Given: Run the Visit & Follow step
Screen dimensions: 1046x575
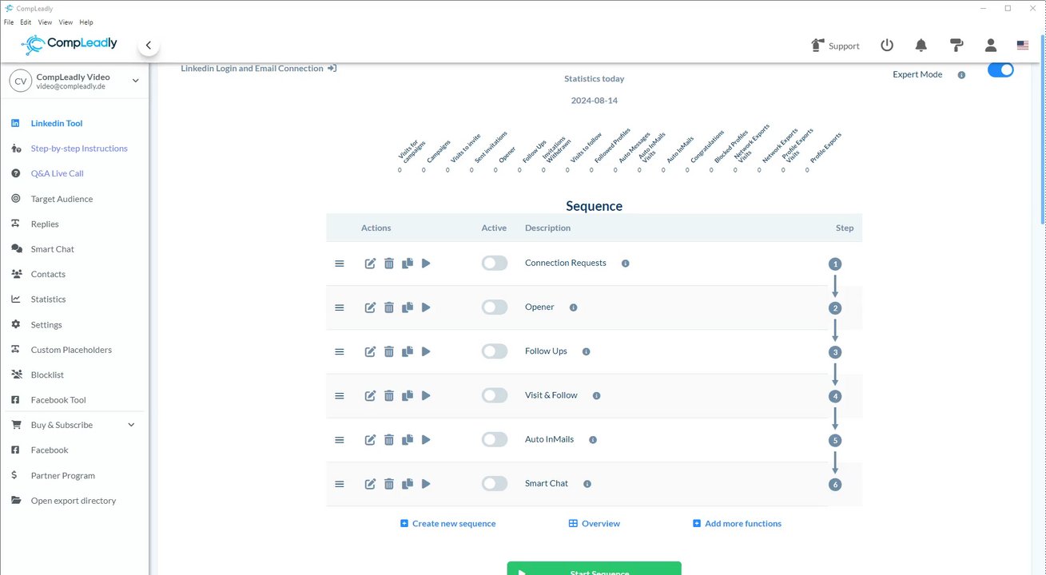Looking at the screenshot, I should pos(426,395).
